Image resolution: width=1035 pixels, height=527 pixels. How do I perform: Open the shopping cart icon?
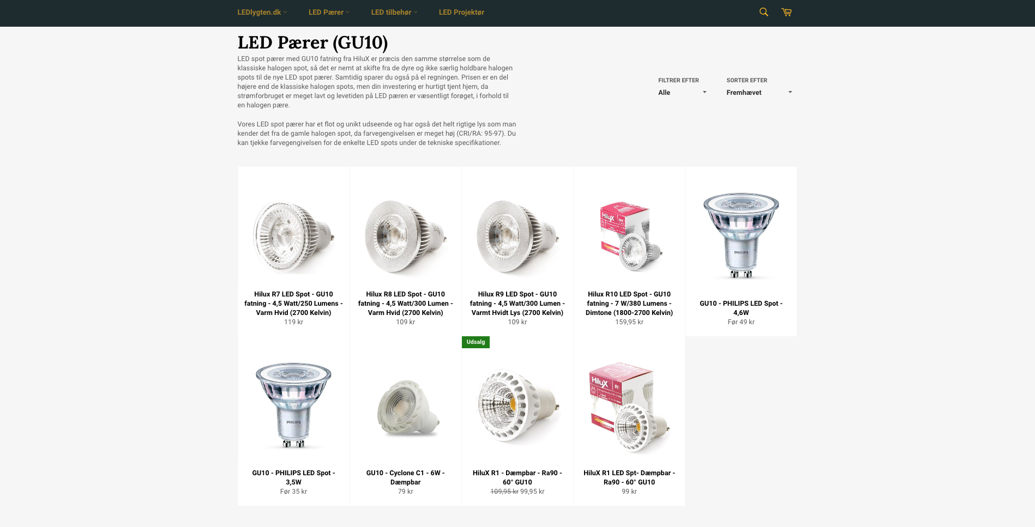(x=786, y=12)
